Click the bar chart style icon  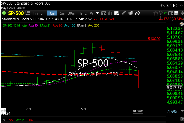coord(110,13)
